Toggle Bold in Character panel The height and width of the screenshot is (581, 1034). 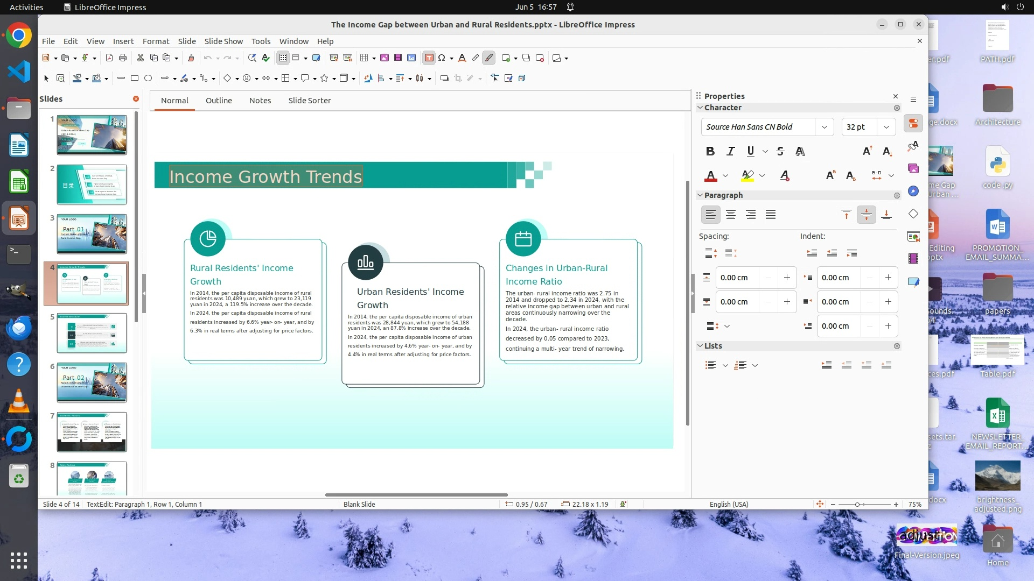pos(710,151)
